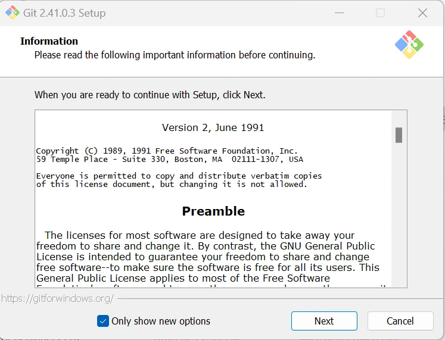Click the "Only show new options" label text
The image size is (445, 340).
pos(161,321)
